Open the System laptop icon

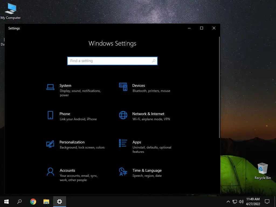[50, 87]
